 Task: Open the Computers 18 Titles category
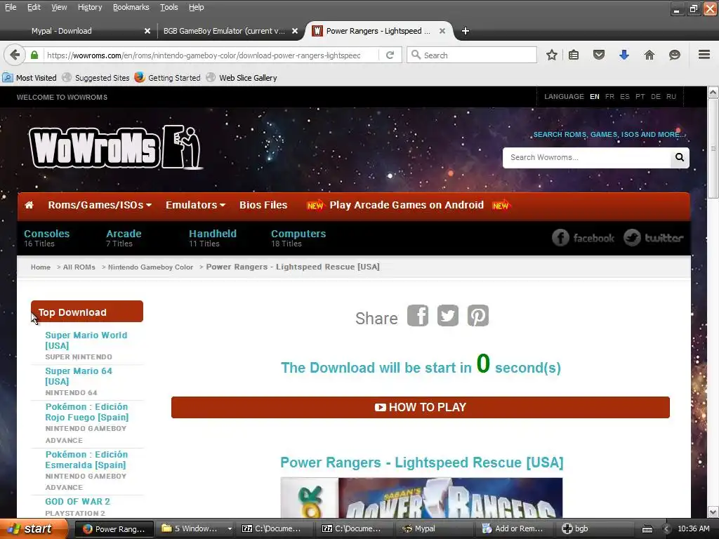(298, 238)
